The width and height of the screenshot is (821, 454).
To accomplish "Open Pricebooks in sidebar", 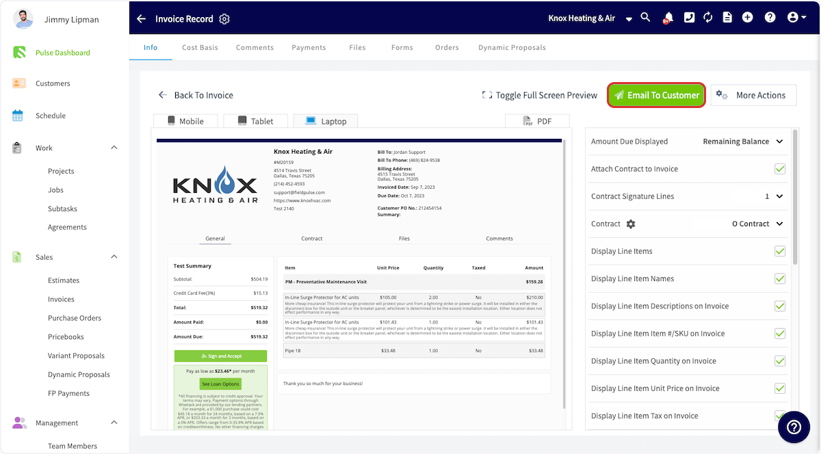I will click(x=66, y=336).
